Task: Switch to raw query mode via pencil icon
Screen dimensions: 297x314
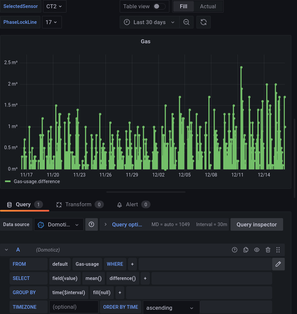Action: click(x=278, y=264)
